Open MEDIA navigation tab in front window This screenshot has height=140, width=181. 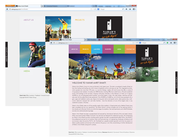coord(119,49)
